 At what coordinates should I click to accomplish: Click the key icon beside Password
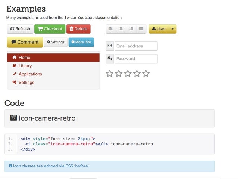click(110, 58)
